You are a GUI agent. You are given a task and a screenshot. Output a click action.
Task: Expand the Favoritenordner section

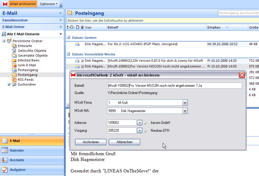point(61,20)
